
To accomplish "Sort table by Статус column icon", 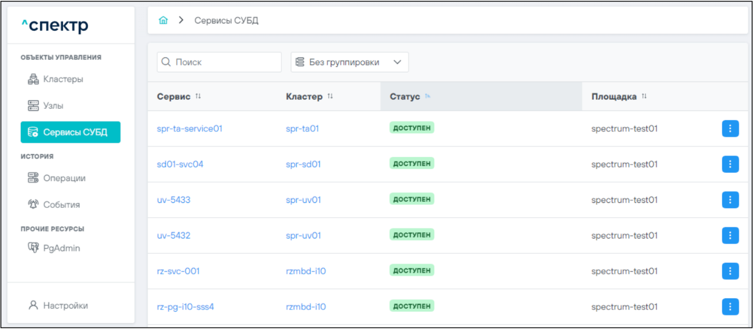I will pyautogui.click(x=428, y=96).
